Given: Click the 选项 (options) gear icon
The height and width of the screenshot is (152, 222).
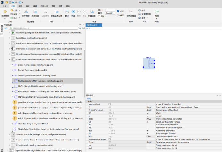Looking at the screenshot, I should pos(139,10).
